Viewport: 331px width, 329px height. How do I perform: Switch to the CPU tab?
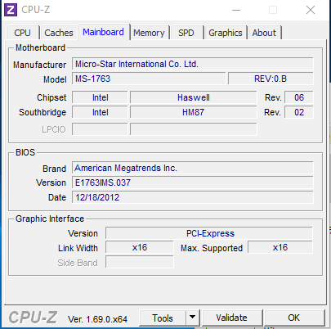point(22,33)
